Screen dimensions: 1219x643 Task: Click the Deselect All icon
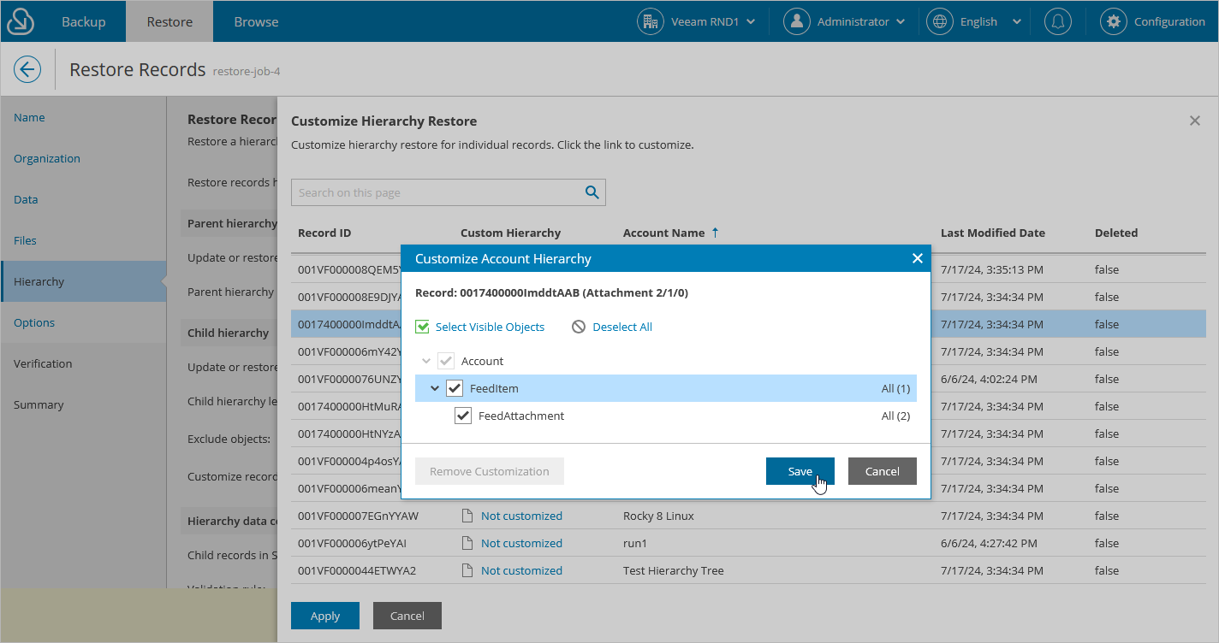pyautogui.click(x=580, y=327)
